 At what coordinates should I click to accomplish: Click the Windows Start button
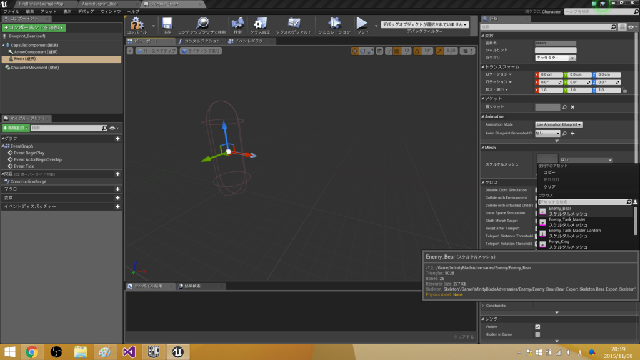(x=10, y=352)
